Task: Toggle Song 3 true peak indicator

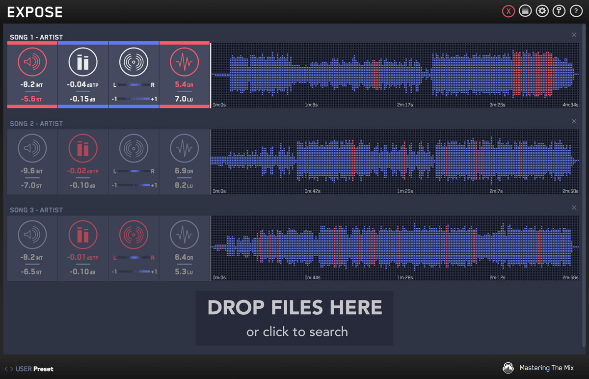Action: click(83, 235)
